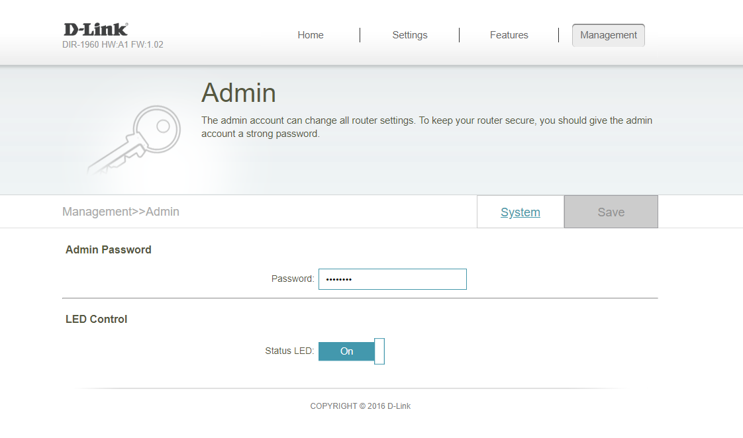Click the D-Link logo

pos(96,29)
